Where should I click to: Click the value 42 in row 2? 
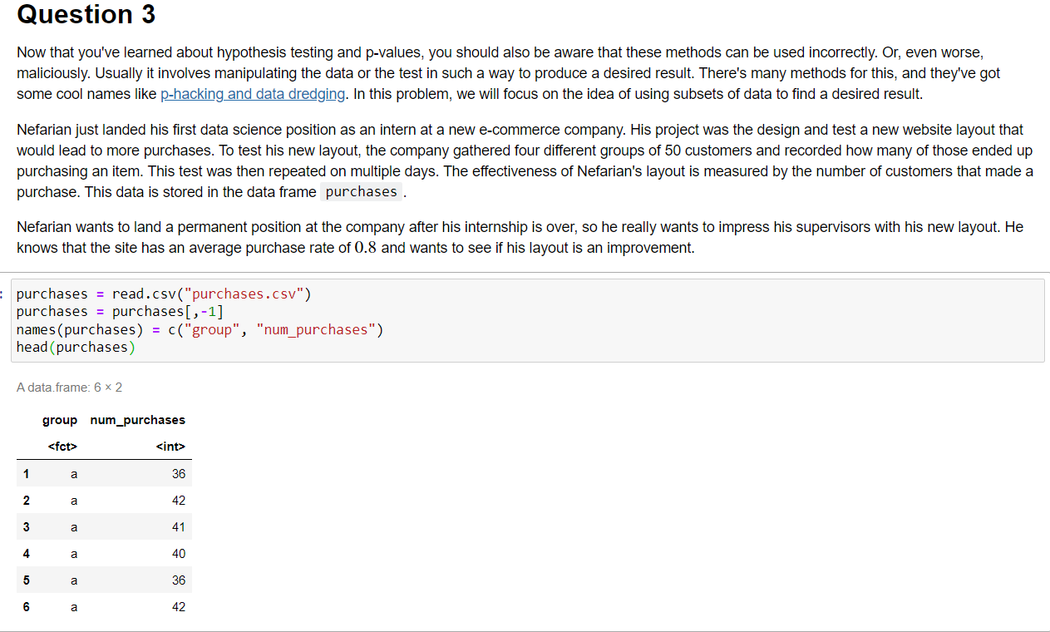click(x=178, y=500)
